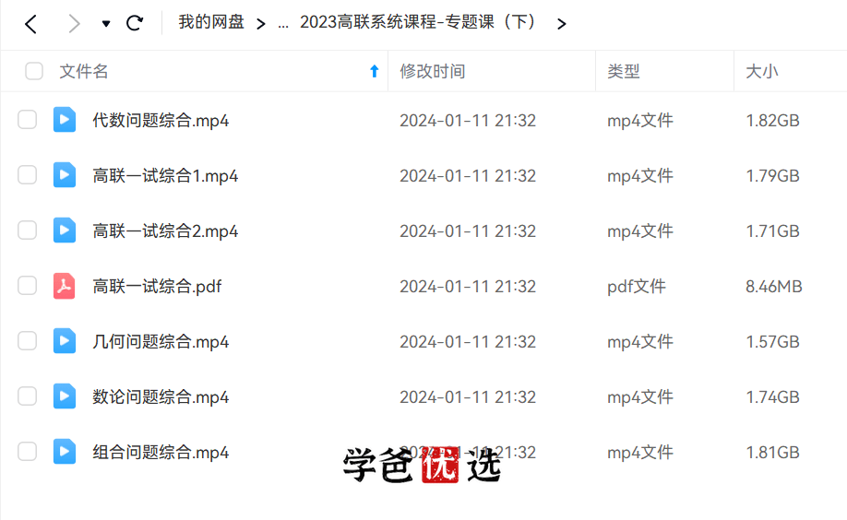Open 2023高联系统课程-专题课（下） breadcrumb

419,22
